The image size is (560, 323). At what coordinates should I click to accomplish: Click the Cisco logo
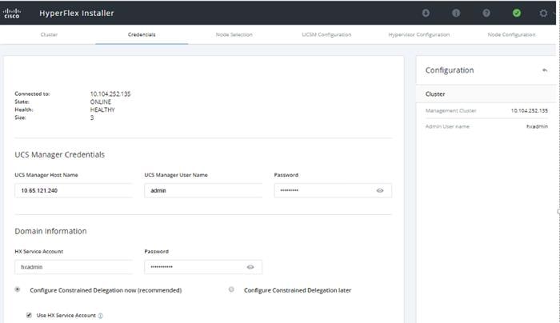[x=12, y=14]
